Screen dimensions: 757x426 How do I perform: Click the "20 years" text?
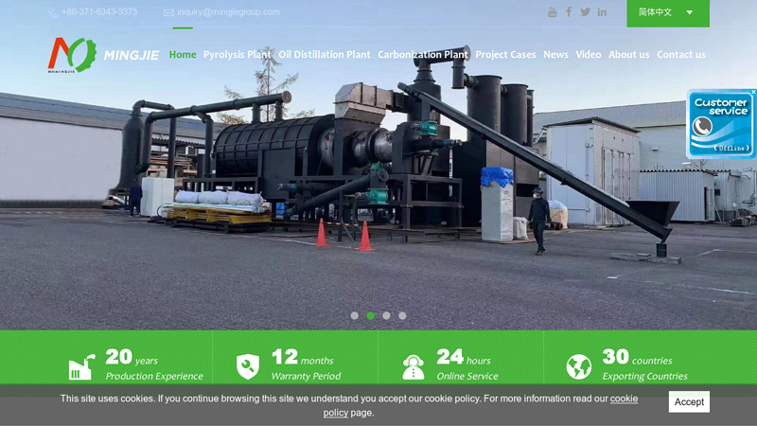tap(132, 358)
